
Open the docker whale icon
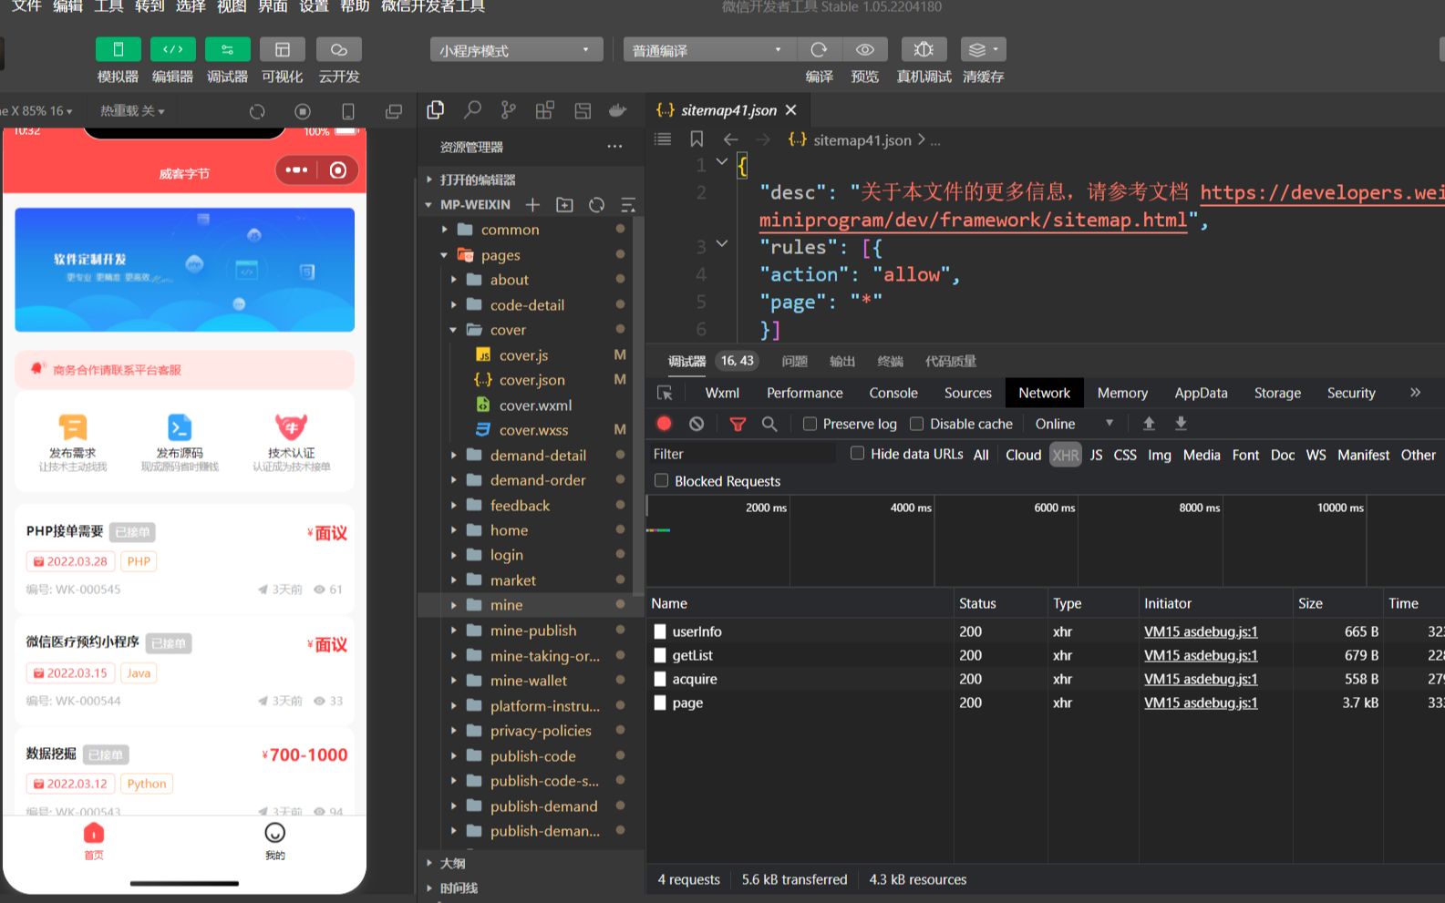pyautogui.click(x=617, y=110)
